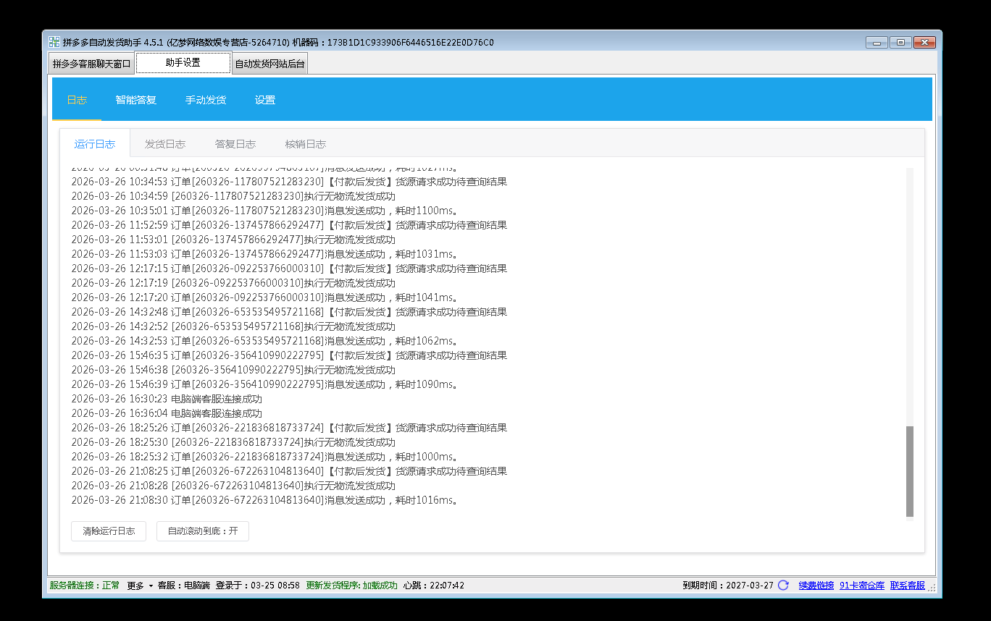991x621 pixels.
Task: Click the app icon in the title bar
Action: 54,42
